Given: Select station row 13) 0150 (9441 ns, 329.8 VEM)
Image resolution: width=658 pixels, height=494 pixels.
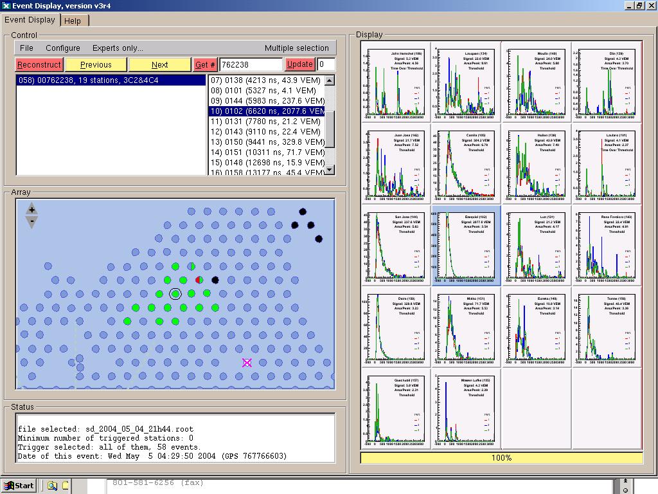Looking at the screenshot, I should tap(267, 142).
